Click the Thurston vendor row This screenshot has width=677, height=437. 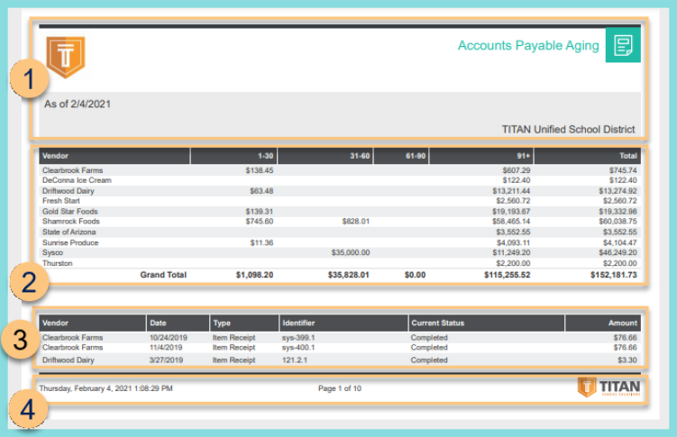point(340,263)
